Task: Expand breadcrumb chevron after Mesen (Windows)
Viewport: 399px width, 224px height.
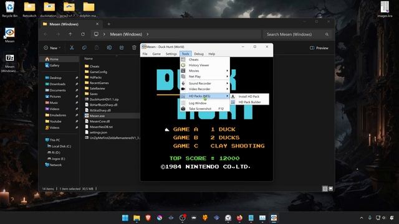Action: pyautogui.click(x=148, y=34)
